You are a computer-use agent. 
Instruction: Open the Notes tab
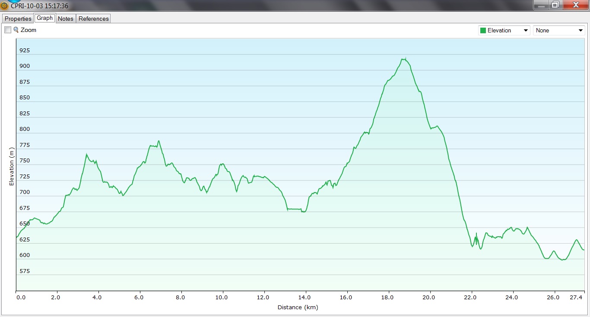66,19
